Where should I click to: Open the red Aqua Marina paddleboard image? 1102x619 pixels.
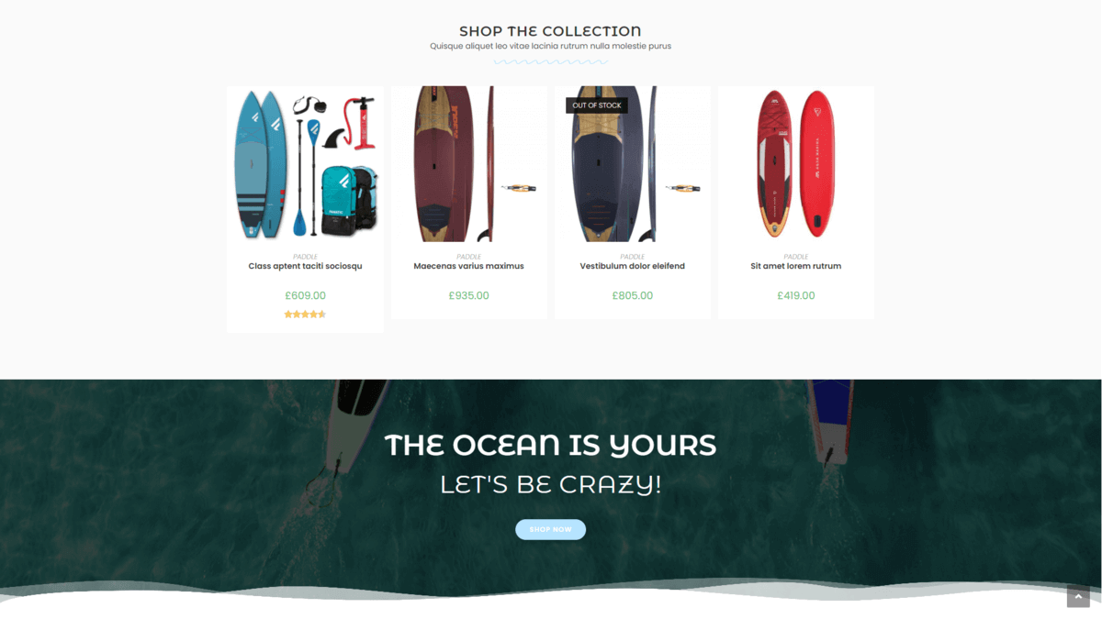796,164
